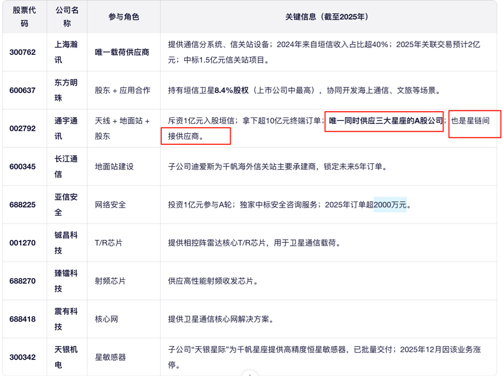Select stock code 688270
This screenshot has width=503, height=376.
click(23, 281)
